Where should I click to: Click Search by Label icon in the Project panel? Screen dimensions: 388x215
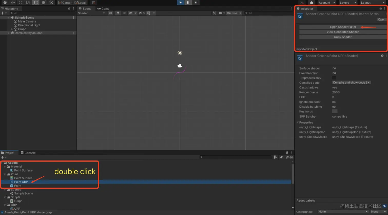click(282, 157)
